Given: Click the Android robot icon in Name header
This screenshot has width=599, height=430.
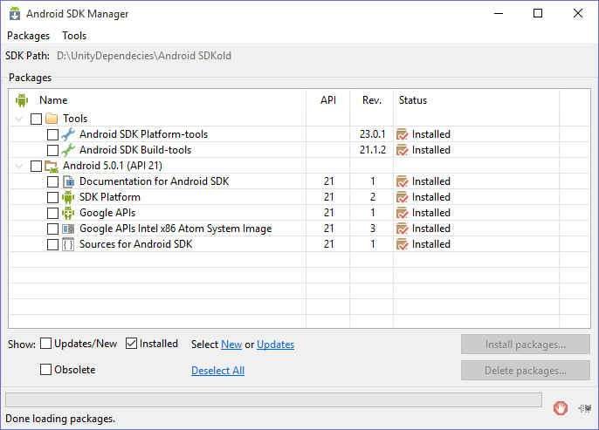Looking at the screenshot, I should 22,100.
